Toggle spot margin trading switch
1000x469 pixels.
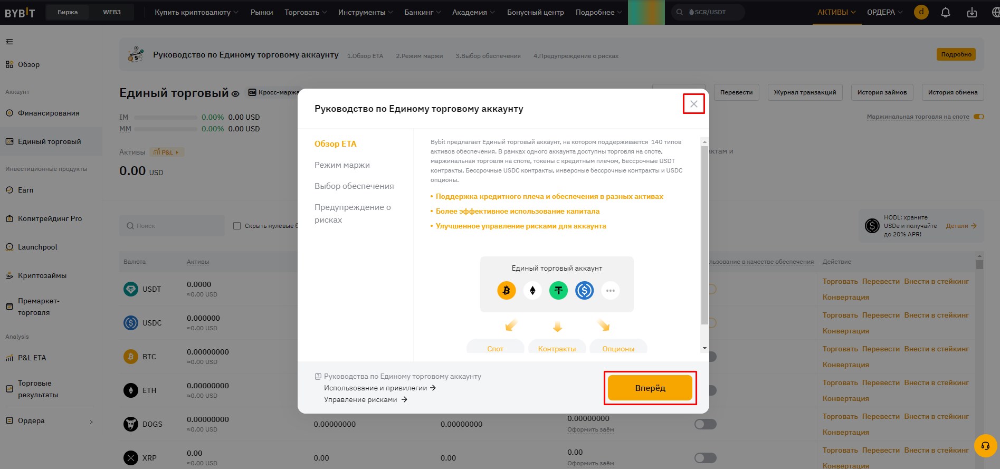coord(979,117)
